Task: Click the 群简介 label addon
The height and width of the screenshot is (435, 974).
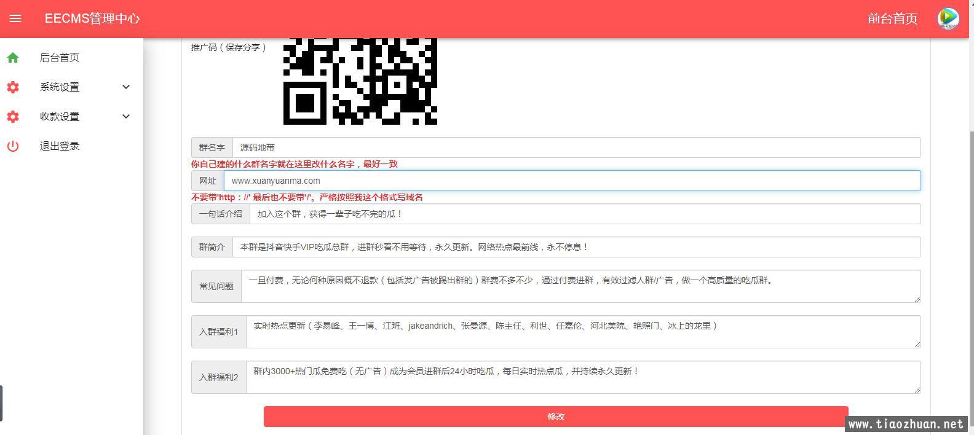Action: [212, 247]
